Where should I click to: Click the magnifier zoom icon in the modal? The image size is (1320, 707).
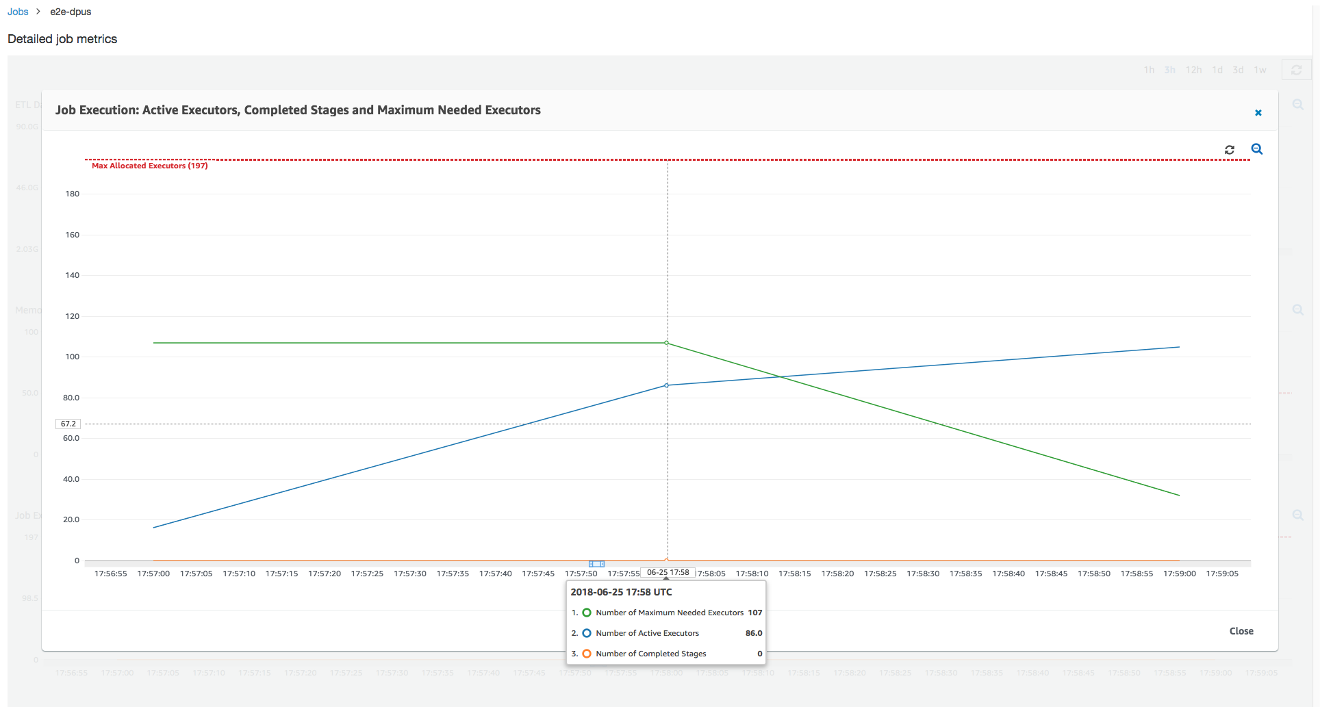(1257, 149)
